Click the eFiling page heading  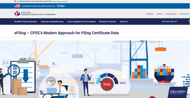pyautogui.click(x=66, y=33)
